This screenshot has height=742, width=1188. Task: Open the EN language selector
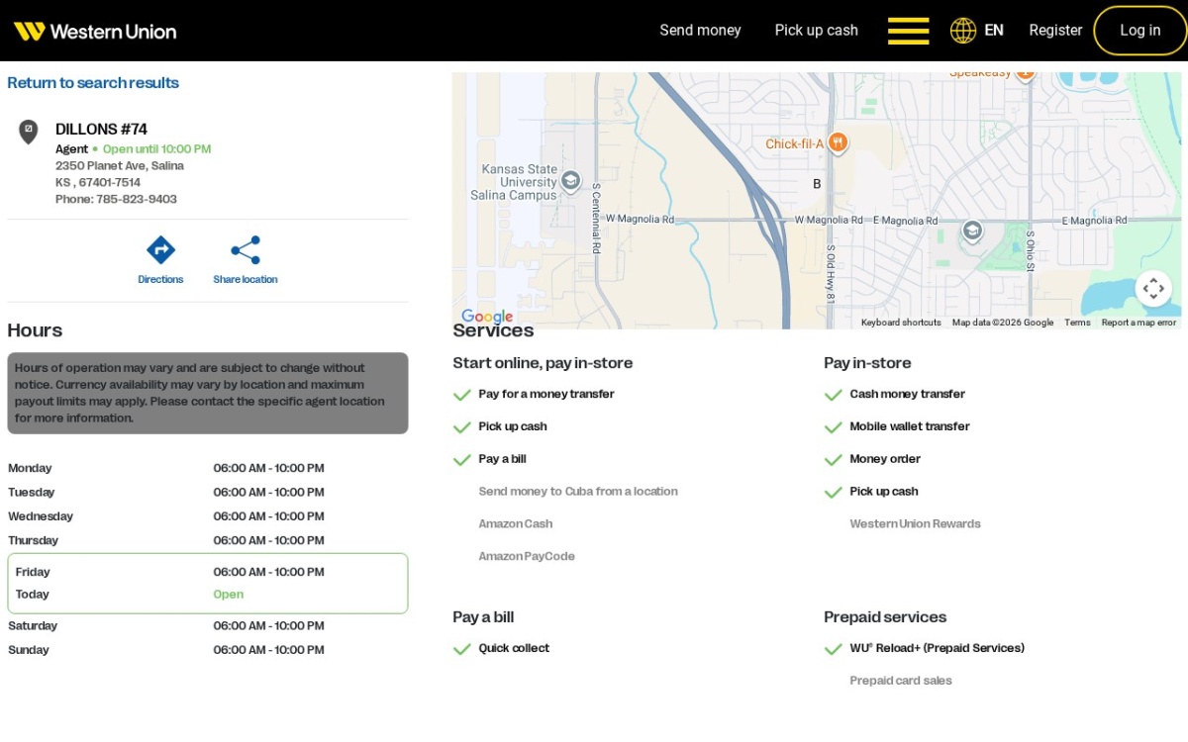tap(994, 31)
